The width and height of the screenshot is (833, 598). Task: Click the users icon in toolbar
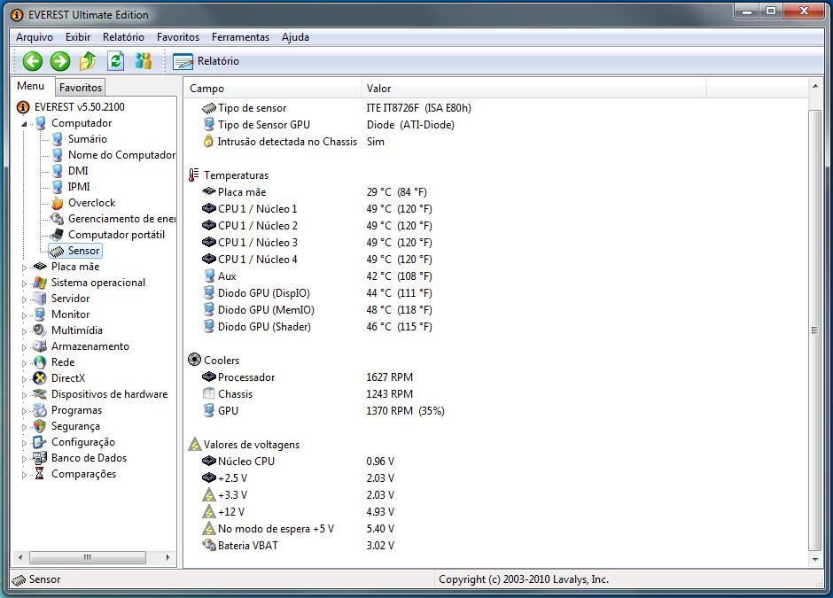(x=143, y=61)
